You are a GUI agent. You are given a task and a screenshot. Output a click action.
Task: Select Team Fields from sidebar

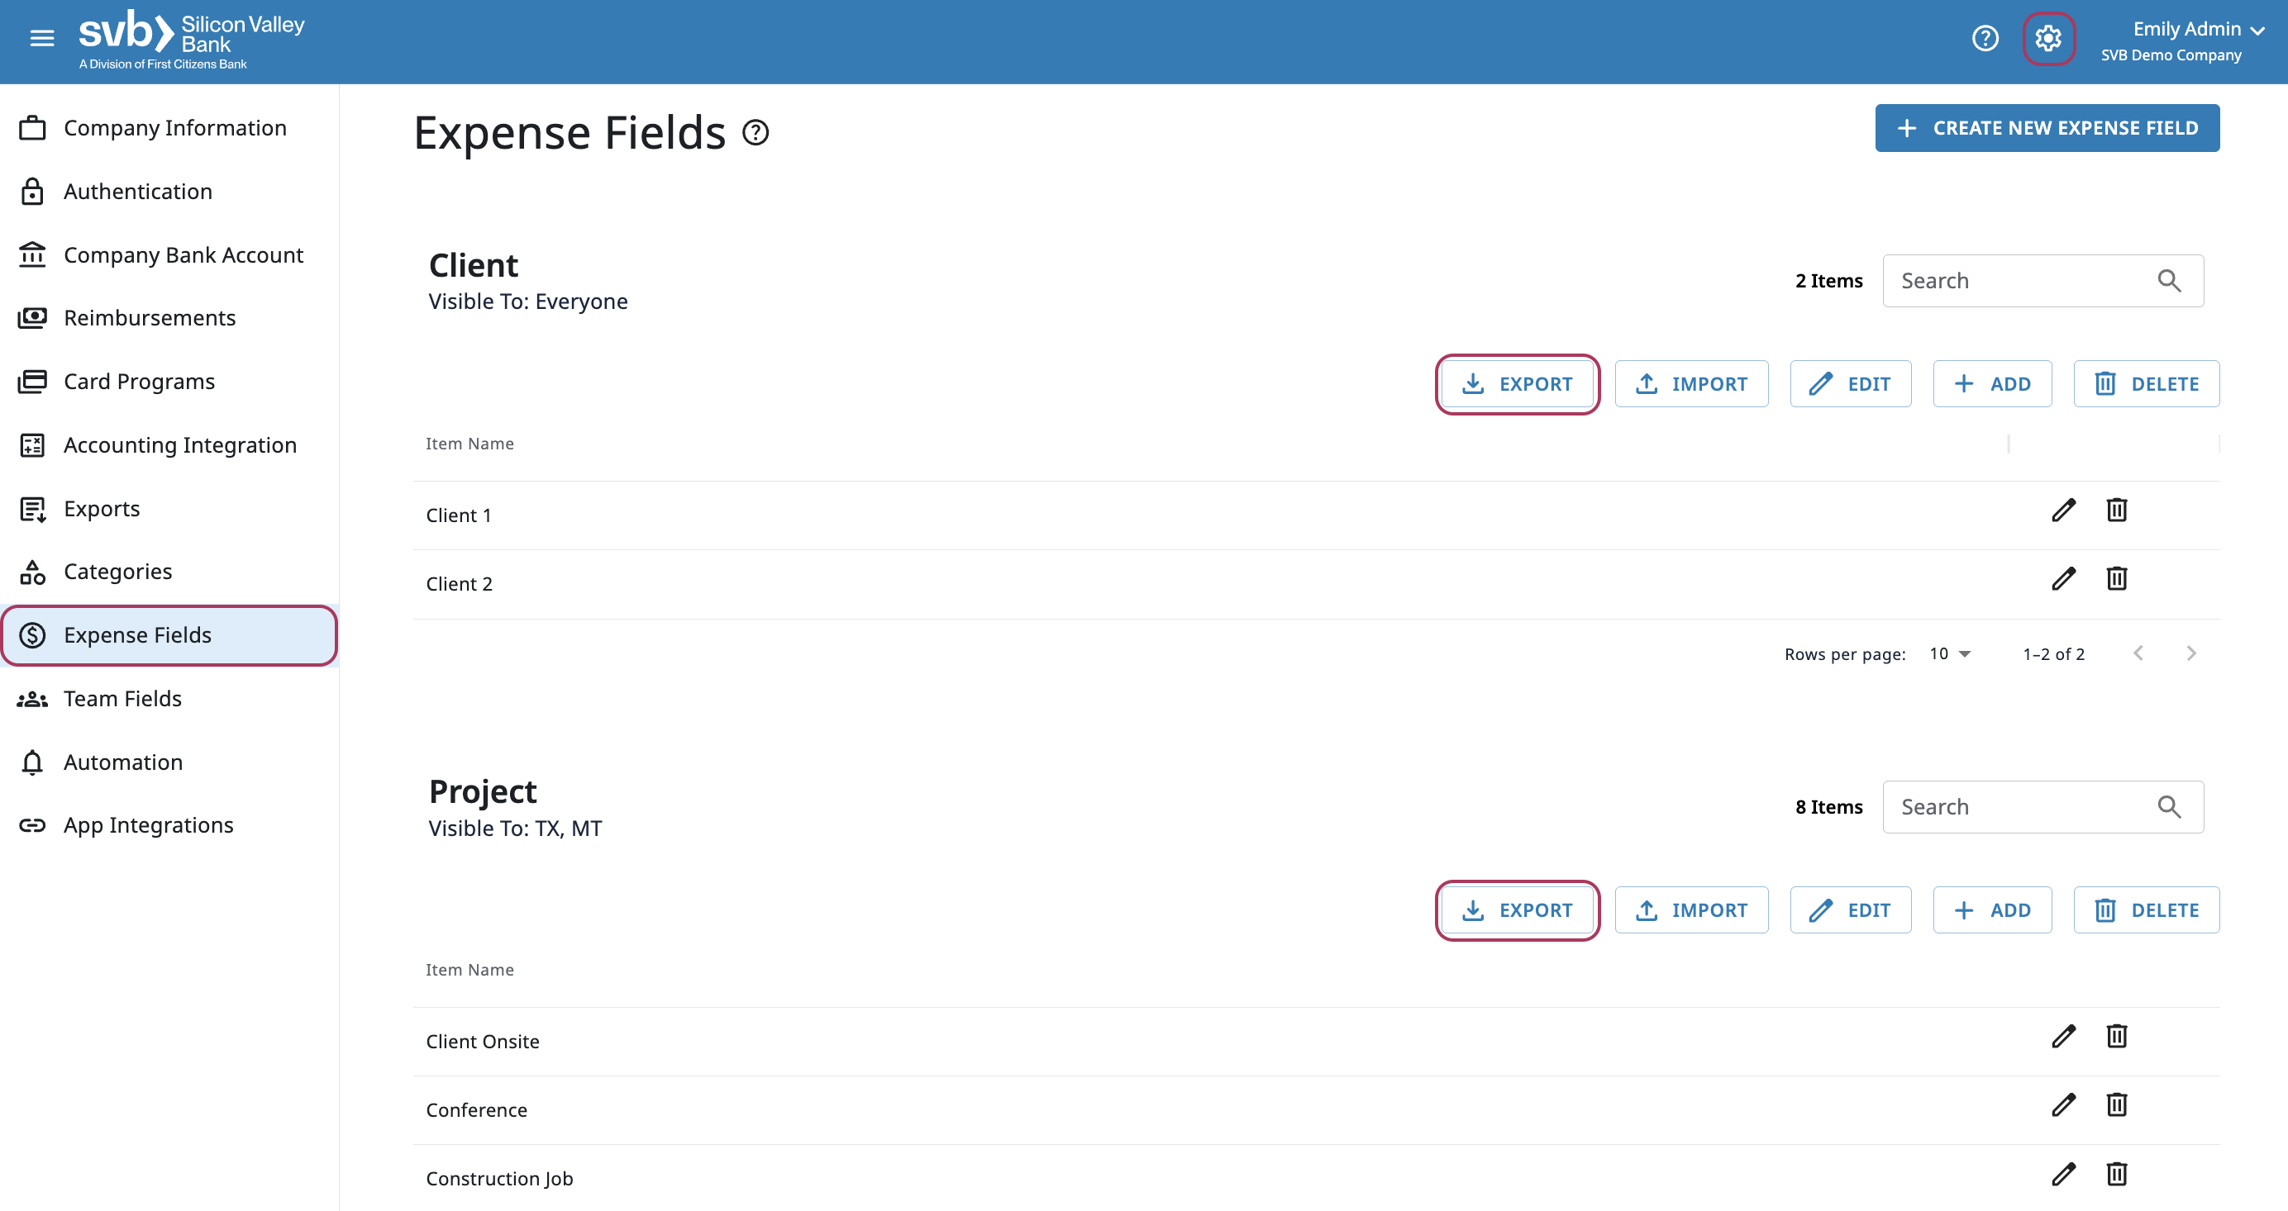tap(122, 699)
